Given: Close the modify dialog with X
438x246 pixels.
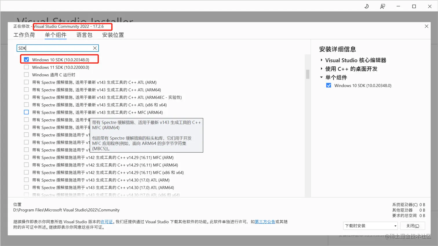Looking at the screenshot, I should pos(426,26).
